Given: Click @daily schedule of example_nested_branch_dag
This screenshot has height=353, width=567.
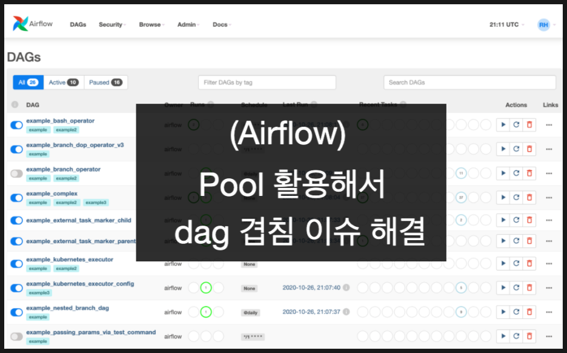Looking at the screenshot, I should [x=250, y=312].
